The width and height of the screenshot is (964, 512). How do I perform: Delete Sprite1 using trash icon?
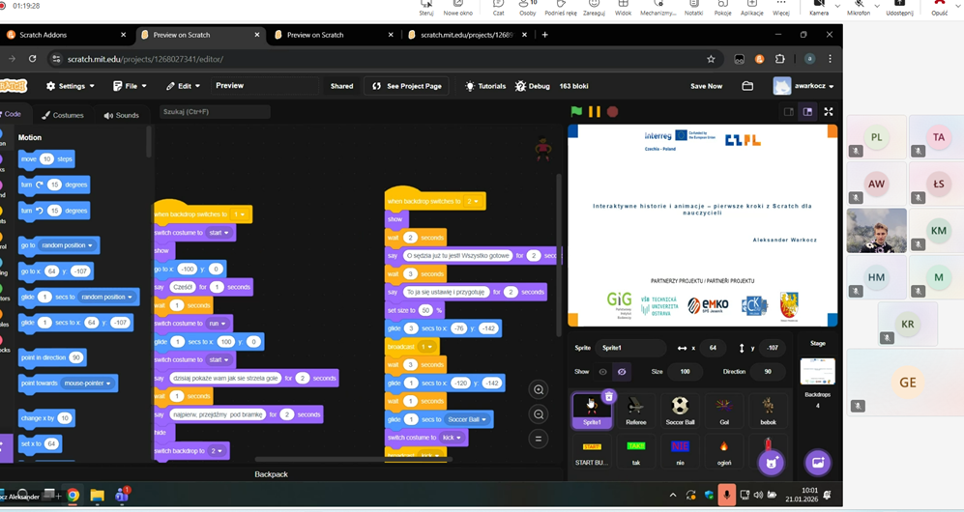[608, 396]
